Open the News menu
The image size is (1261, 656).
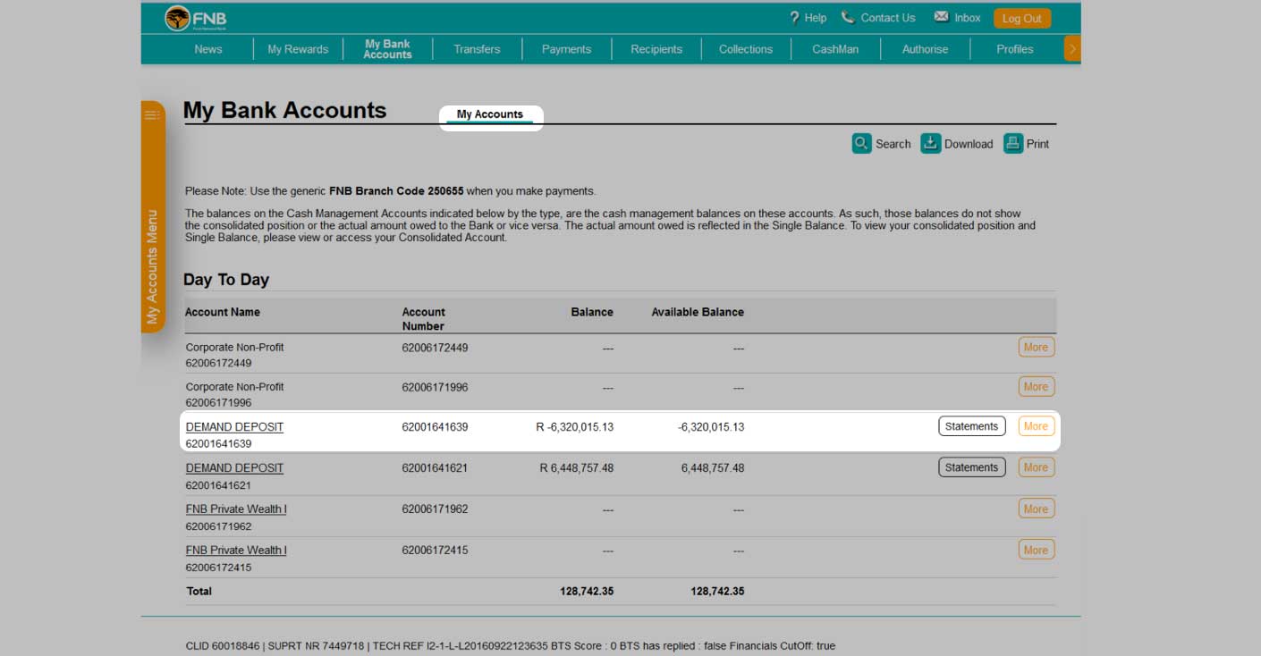(x=208, y=49)
